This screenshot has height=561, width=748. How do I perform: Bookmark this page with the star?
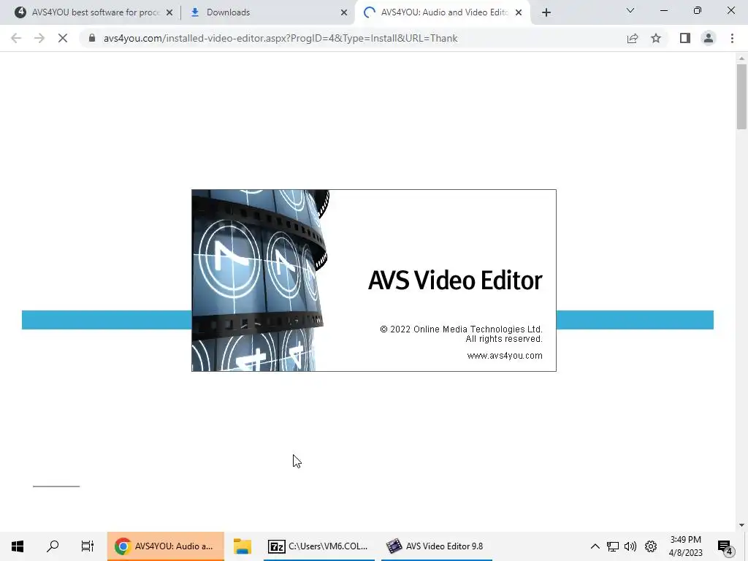coord(656,38)
